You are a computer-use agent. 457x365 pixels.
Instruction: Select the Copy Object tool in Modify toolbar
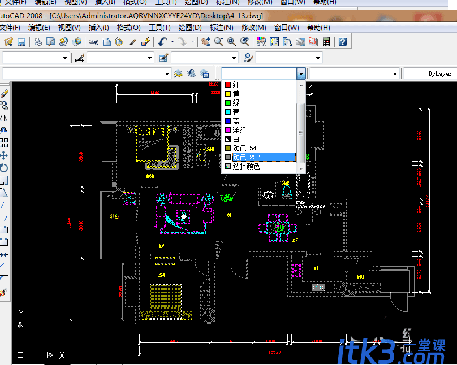(x=4, y=106)
